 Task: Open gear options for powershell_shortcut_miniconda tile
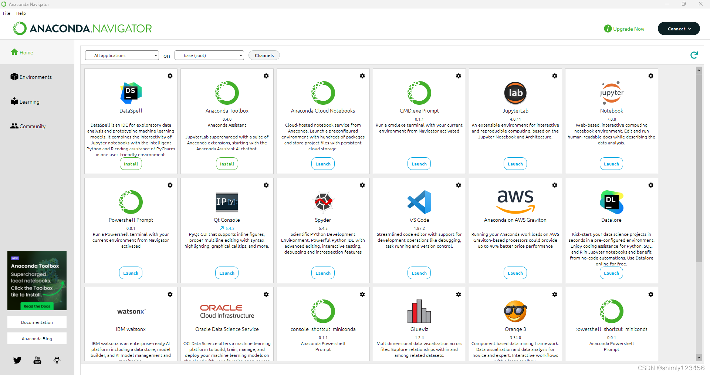click(x=651, y=294)
